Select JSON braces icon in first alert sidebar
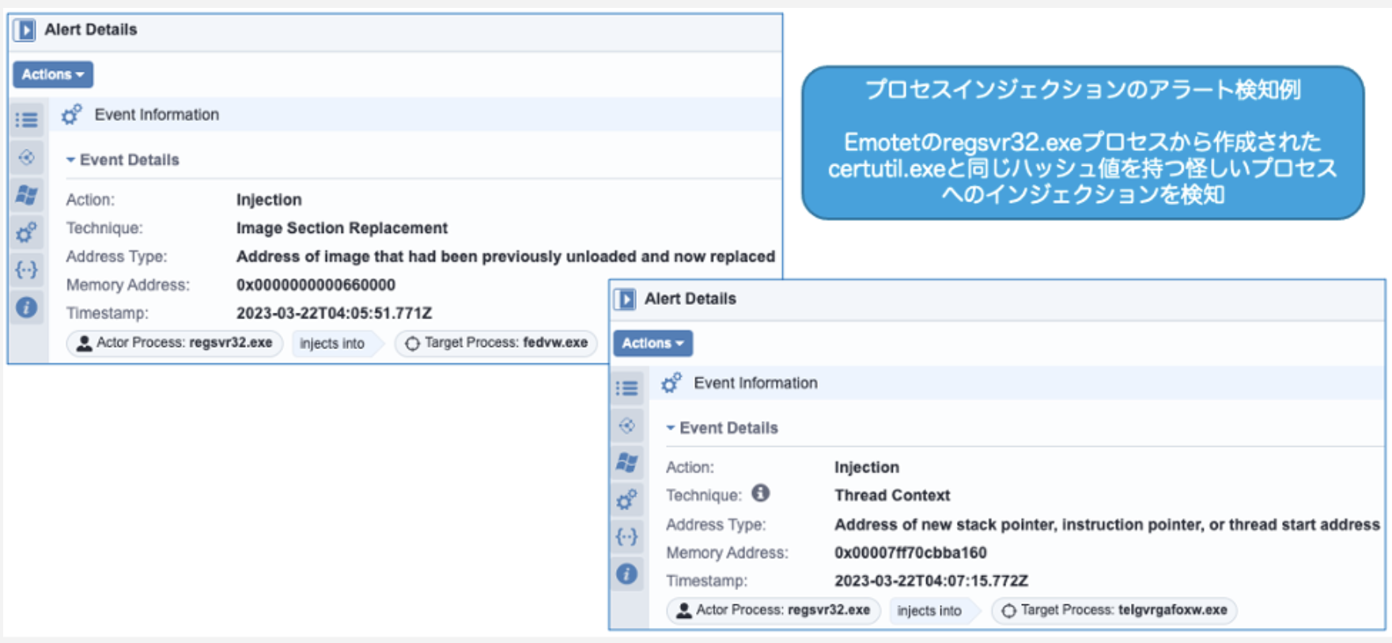 click(27, 269)
